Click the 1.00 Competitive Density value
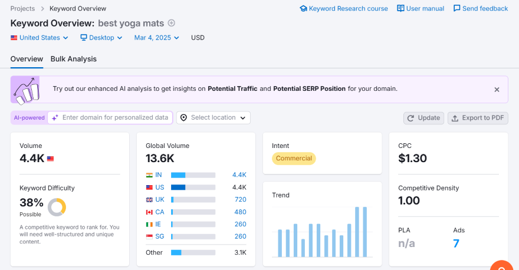The image size is (519, 270). [x=409, y=201]
